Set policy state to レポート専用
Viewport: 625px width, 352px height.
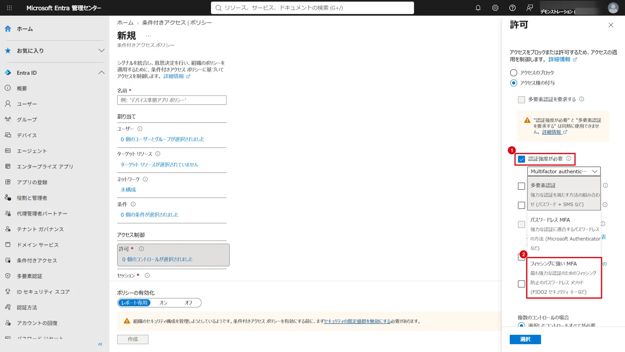134,303
